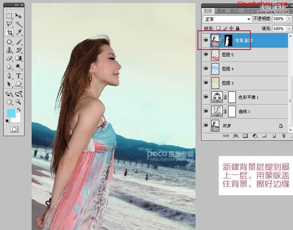The height and width of the screenshot is (230, 293).
Task: Hide the 色彩平衡 1 adjustment layer
Action: click(x=206, y=97)
